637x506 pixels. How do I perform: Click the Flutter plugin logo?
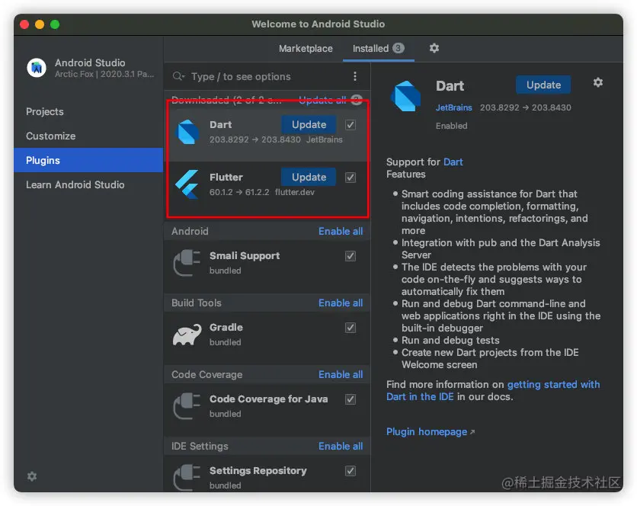187,184
